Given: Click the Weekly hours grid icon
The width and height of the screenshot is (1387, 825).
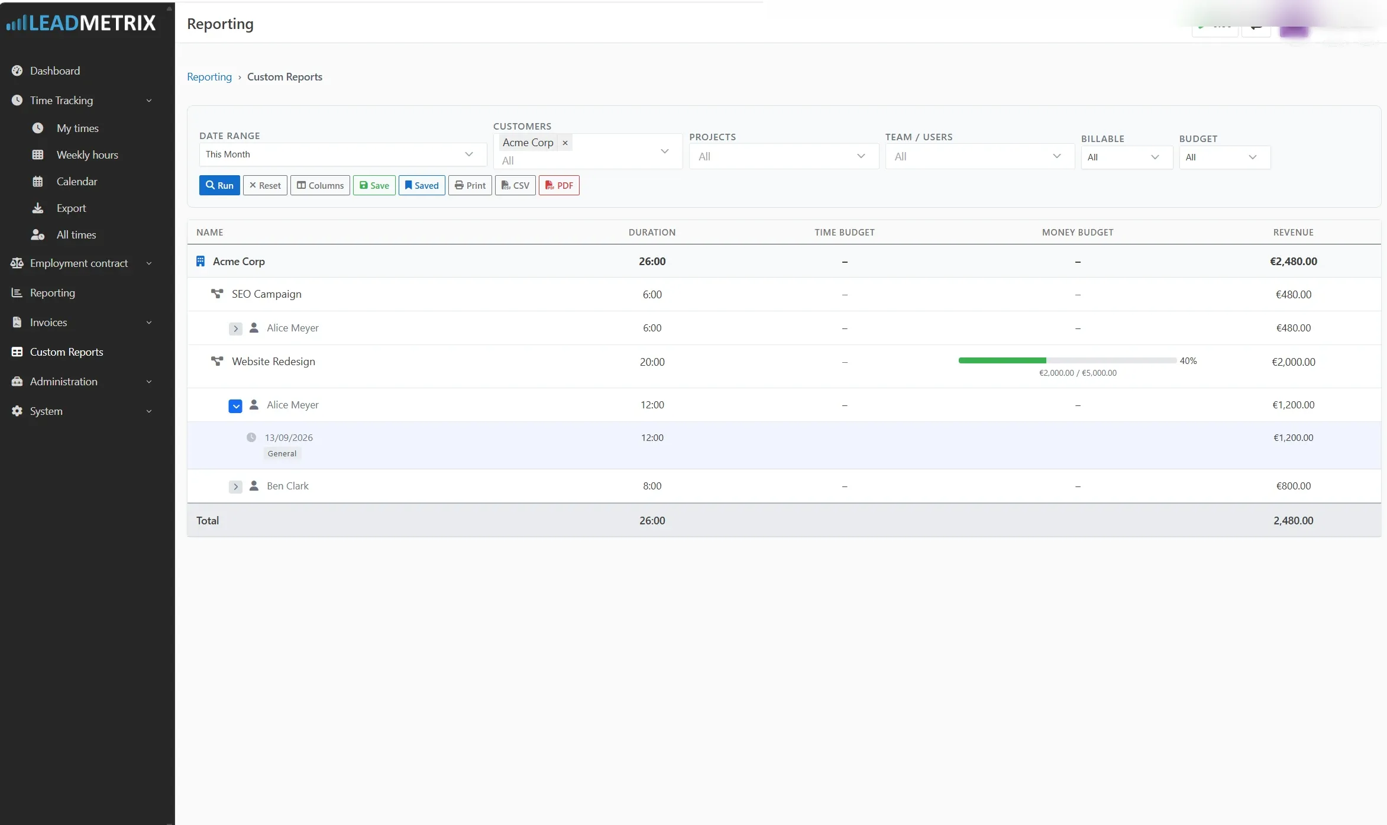Looking at the screenshot, I should 38,154.
